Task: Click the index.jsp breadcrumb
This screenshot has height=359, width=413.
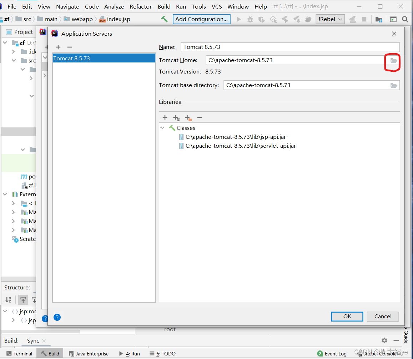Action: [x=115, y=19]
